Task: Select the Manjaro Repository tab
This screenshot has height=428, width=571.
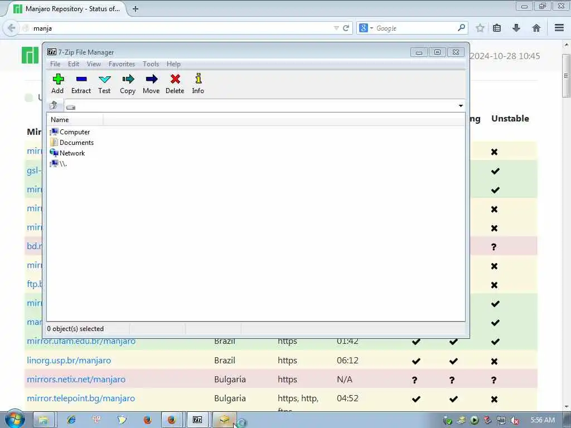Action: tap(67, 9)
